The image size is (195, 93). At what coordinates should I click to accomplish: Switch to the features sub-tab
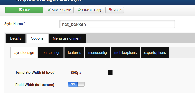74,53
